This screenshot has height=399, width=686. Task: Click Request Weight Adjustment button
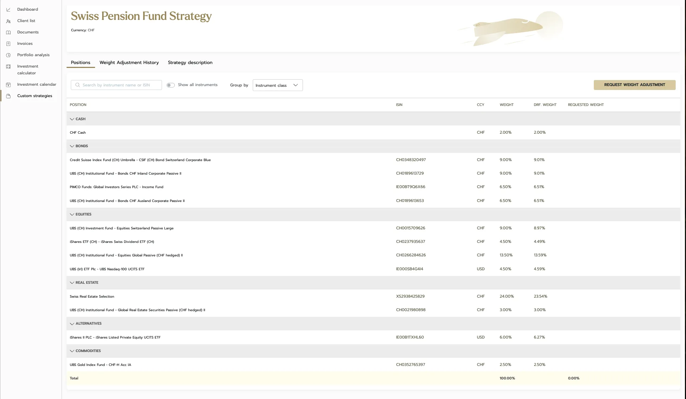tap(634, 85)
